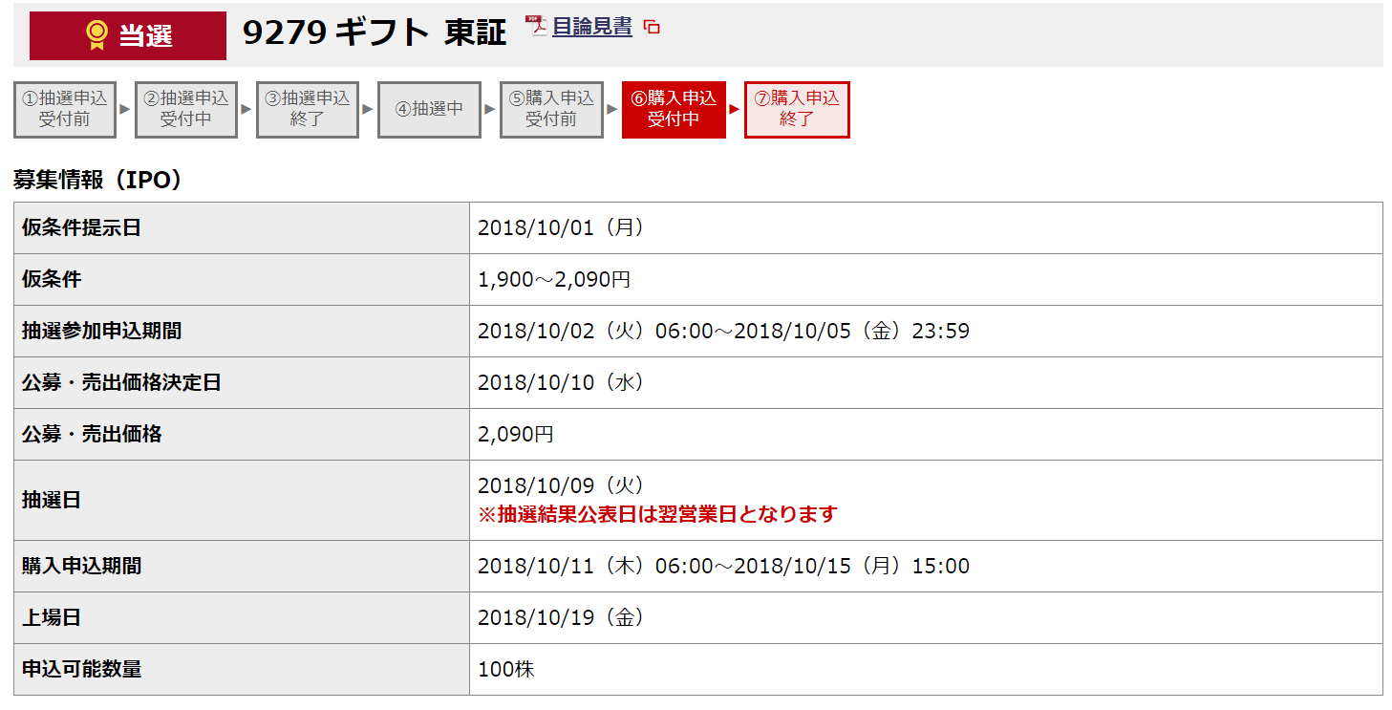The image size is (1392, 710).
Task: Click the 申込可能数量 row label
Action: click(x=81, y=669)
